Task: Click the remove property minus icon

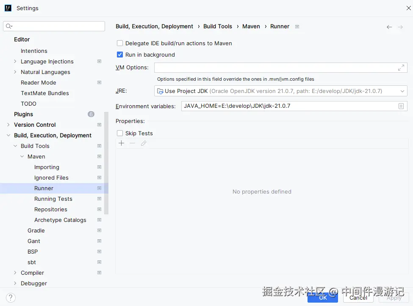Action: [133, 143]
